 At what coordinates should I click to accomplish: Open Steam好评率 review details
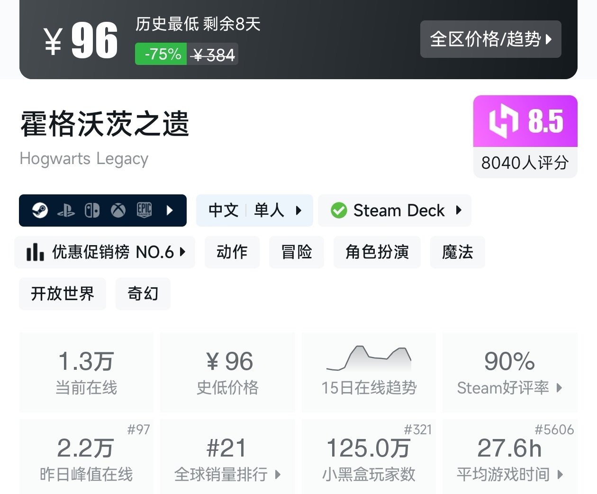tap(509, 372)
